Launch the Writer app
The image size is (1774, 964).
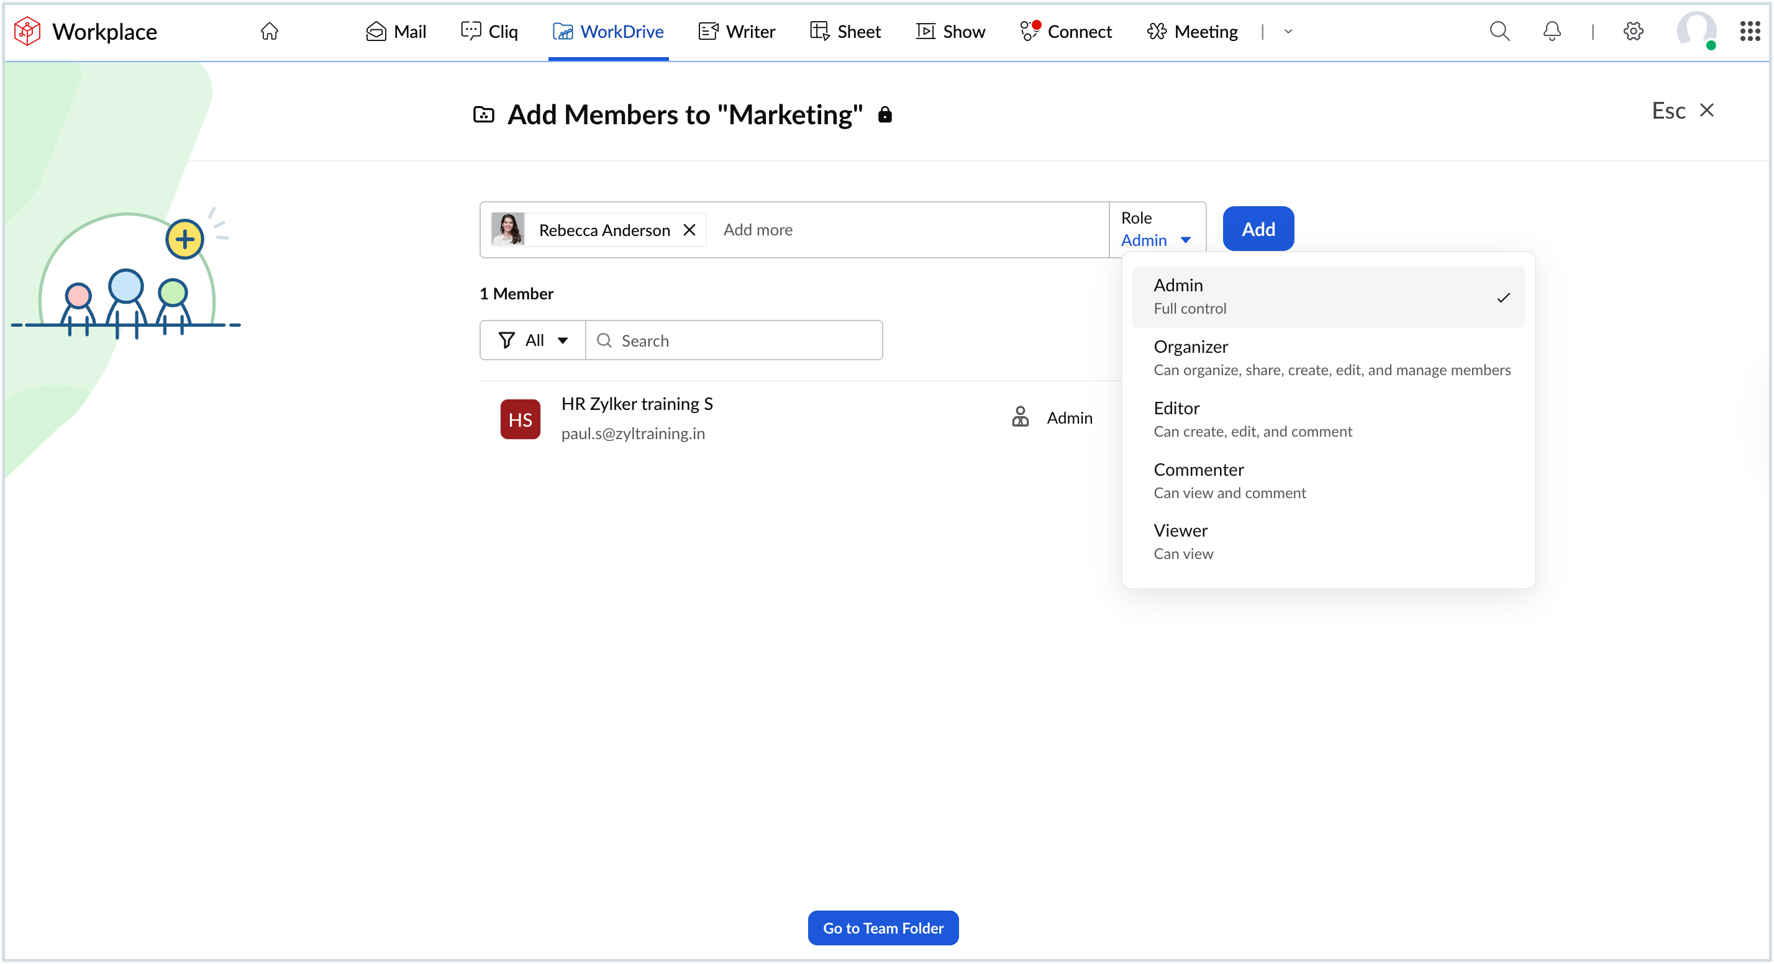(735, 32)
